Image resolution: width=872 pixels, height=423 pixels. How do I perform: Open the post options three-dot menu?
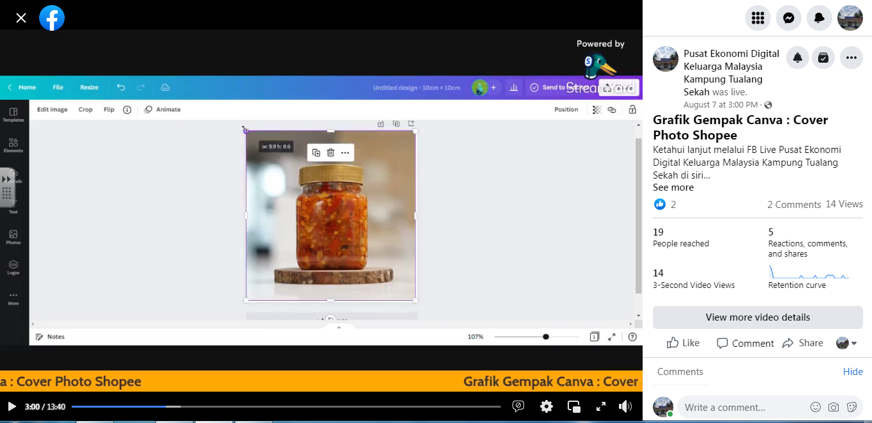[x=851, y=58]
